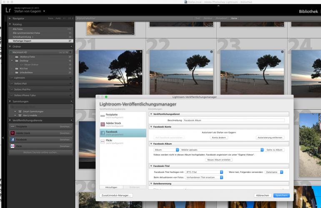This screenshot has height=208, width=321.
Task: Click Autorisierung entfernen
Action: (x=270, y=138)
